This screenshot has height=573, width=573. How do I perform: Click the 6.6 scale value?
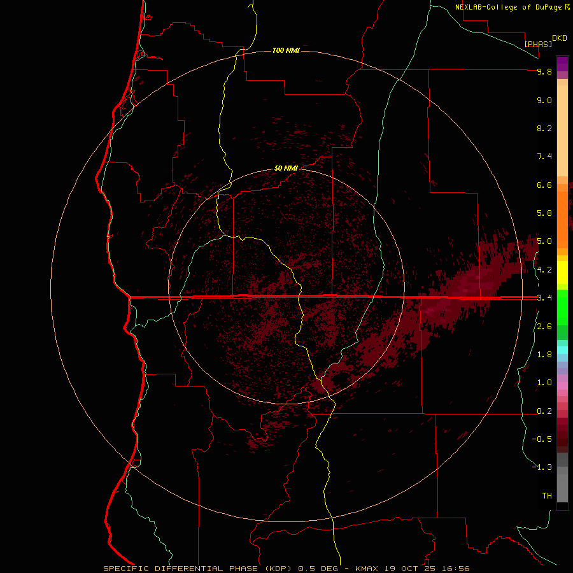(x=544, y=185)
